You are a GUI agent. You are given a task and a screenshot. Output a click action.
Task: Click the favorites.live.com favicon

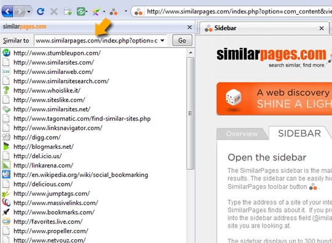click(6, 221)
